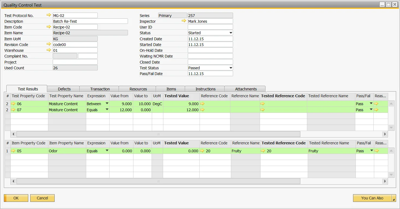This screenshot has height=209, width=400.
Task: Open link arrow for test property 06
Action: point(13,104)
